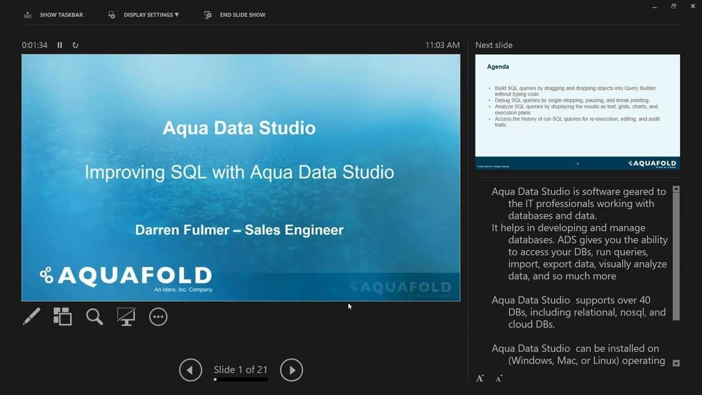Click the 11:03 AM clock text
Image resolution: width=702 pixels, height=395 pixels.
click(x=443, y=45)
